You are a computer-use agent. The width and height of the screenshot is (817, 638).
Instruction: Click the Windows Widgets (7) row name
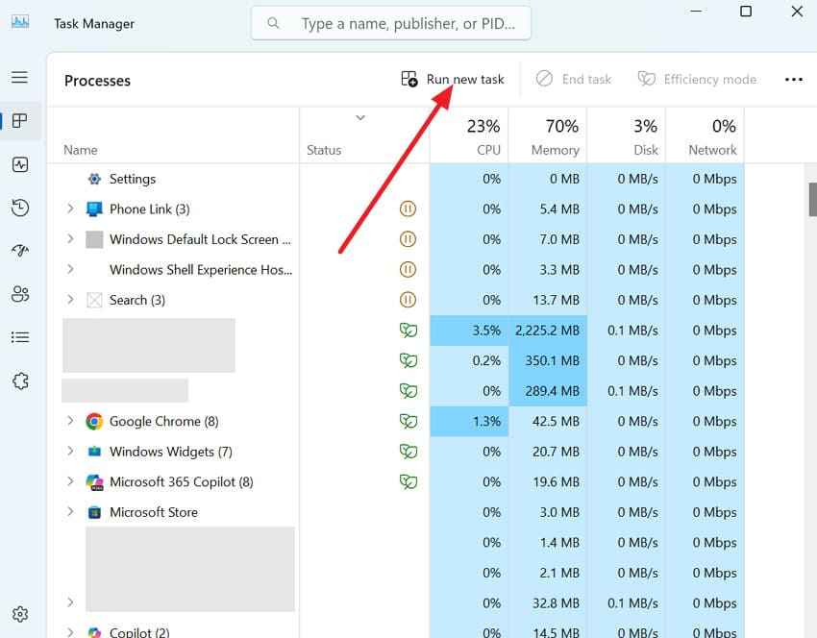(x=171, y=452)
